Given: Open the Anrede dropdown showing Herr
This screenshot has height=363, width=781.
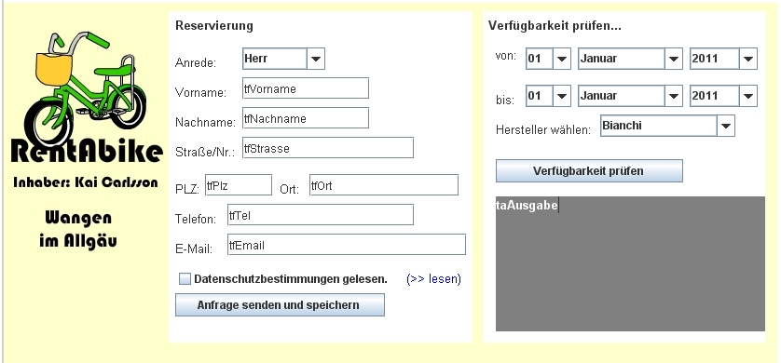Looking at the screenshot, I should [283, 59].
